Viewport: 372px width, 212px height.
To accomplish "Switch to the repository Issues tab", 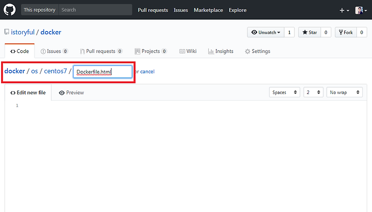I will coord(54,51).
